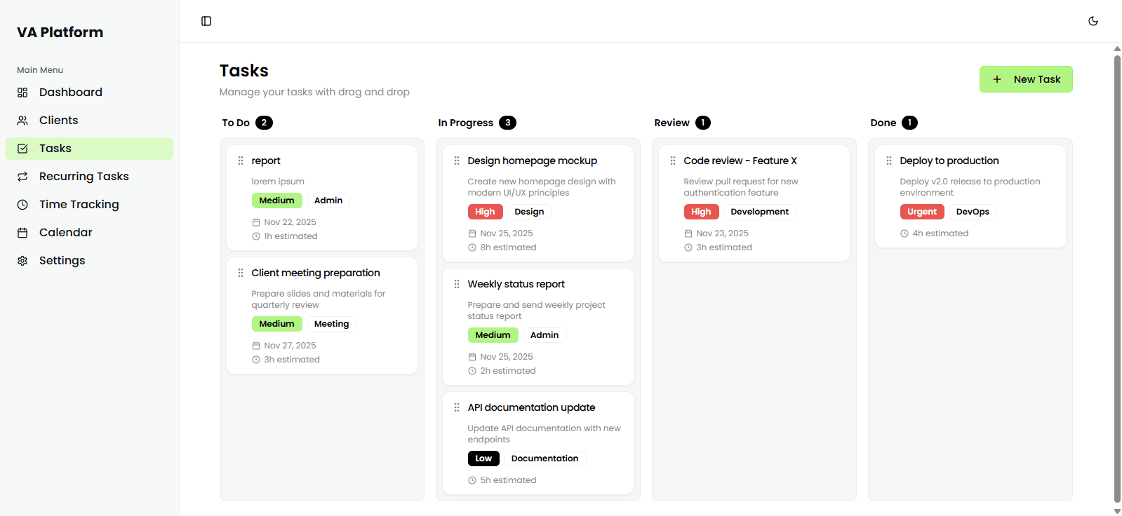1122x516 pixels.
Task: Open the task titled Weekly status report
Action: [x=516, y=284]
